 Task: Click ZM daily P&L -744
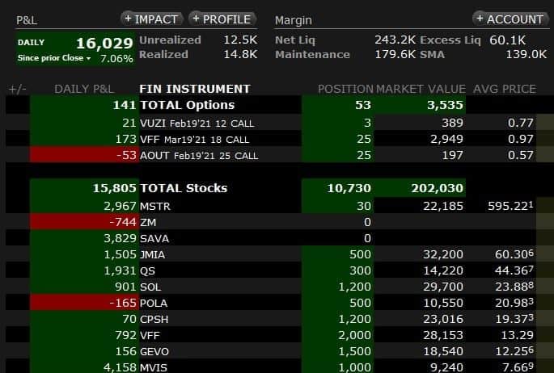(x=123, y=222)
